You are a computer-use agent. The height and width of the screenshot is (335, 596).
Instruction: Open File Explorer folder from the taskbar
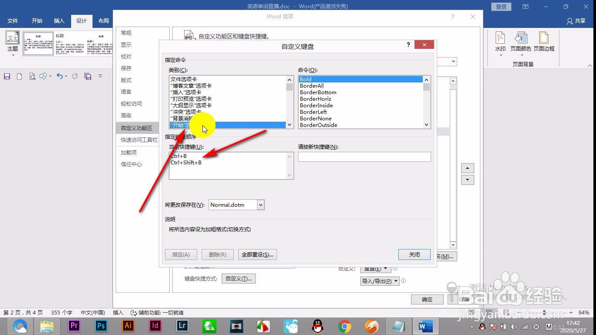pyautogui.click(x=47, y=326)
